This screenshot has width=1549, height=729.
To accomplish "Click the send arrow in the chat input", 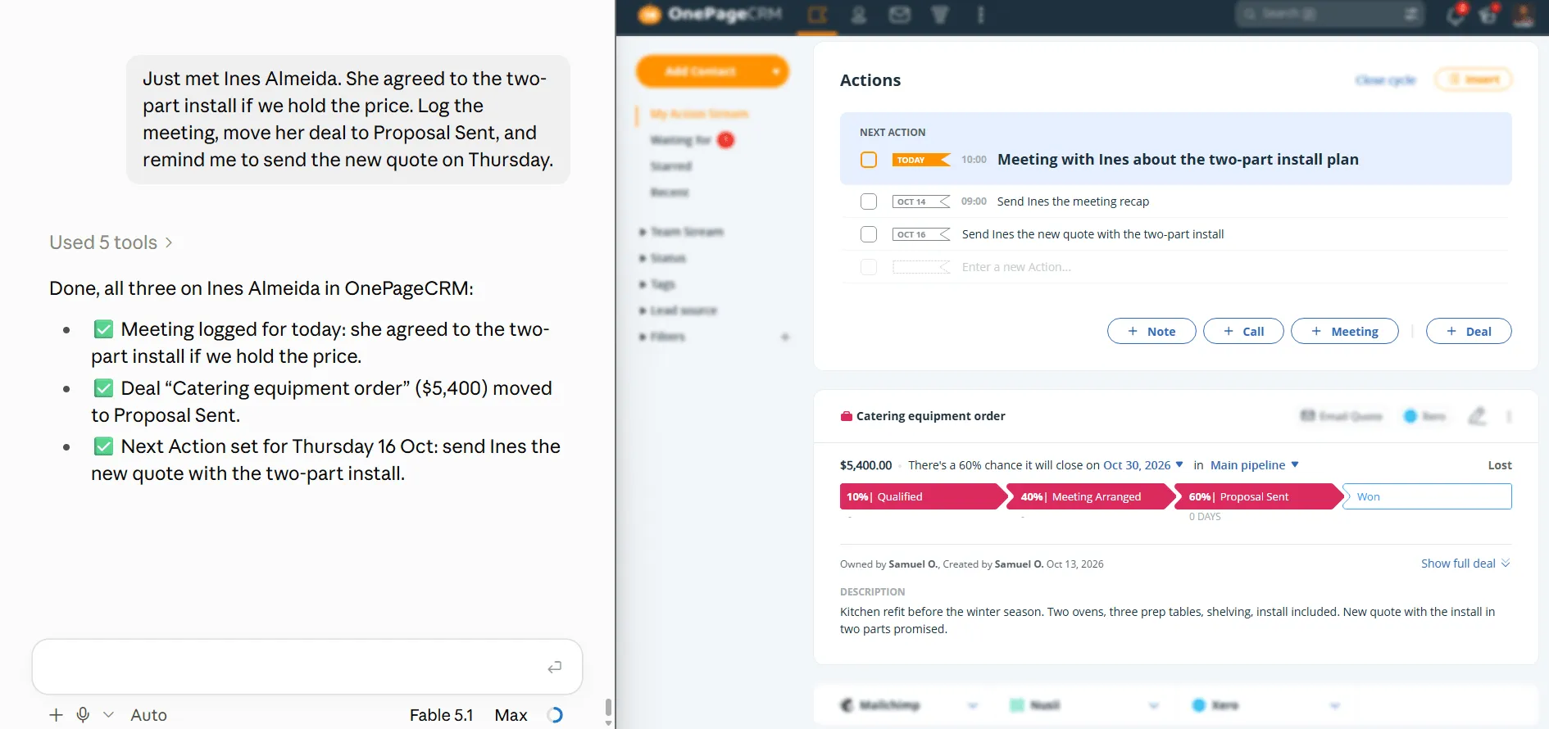I will (x=555, y=667).
